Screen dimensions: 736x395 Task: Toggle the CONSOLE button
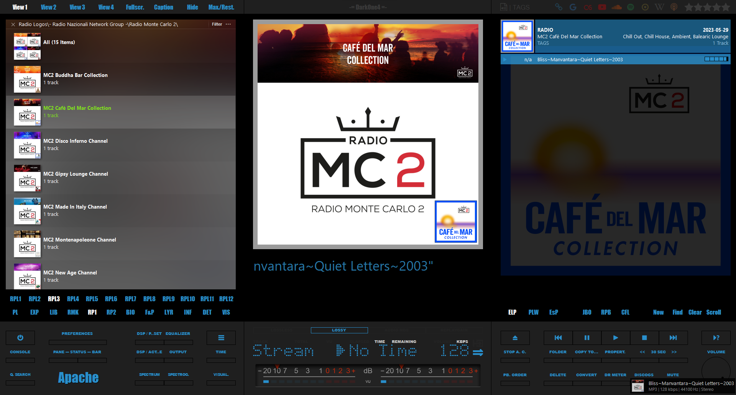tap(20, 352)
